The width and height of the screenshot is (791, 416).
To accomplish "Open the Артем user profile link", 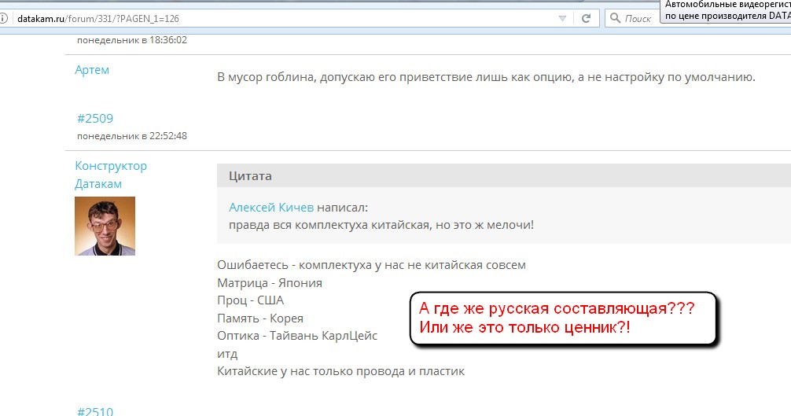I will (x=92, y=70).
